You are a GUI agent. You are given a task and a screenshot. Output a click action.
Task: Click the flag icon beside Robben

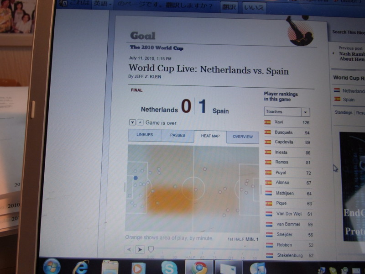click(x=269, y=245)
